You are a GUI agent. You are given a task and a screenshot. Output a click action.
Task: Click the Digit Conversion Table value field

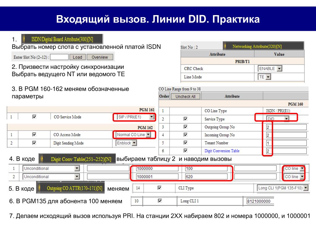286,151
